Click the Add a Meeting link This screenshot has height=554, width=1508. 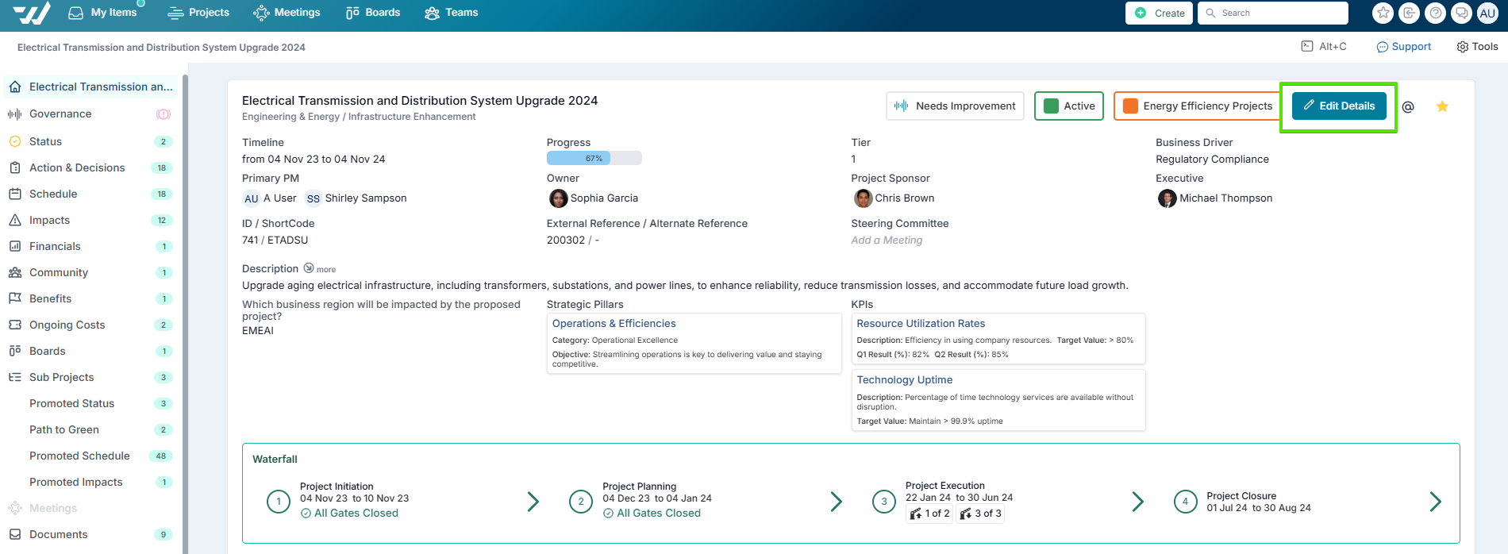(x=887, y=240)
